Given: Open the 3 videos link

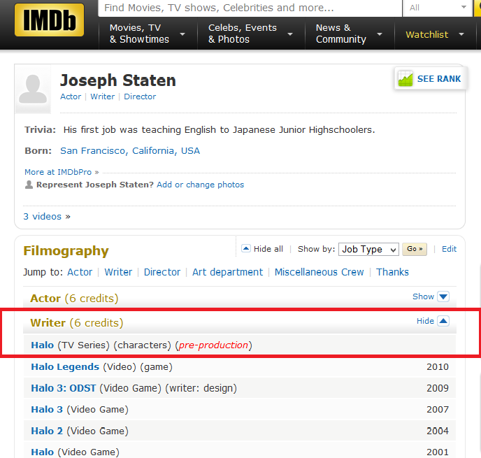Looking at the screenshot, I should tap(47, 217).
